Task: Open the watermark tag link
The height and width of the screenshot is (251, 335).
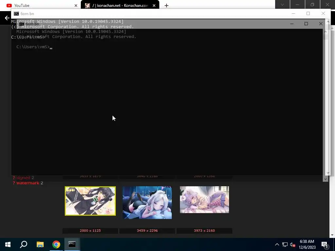Action: [28, 183]
